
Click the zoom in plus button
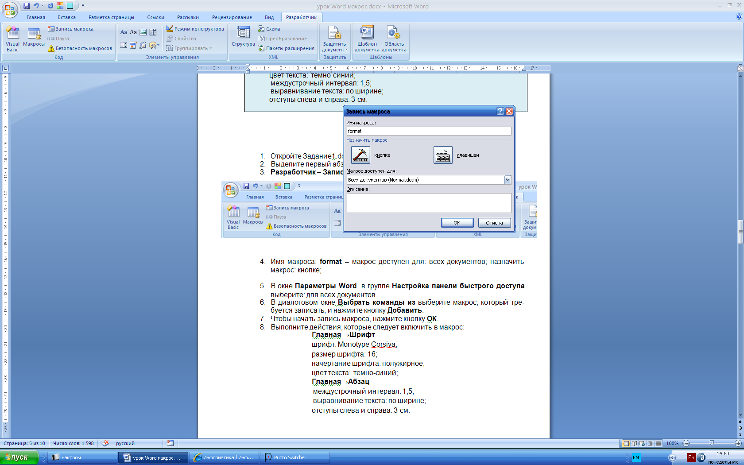click(738, 443)
